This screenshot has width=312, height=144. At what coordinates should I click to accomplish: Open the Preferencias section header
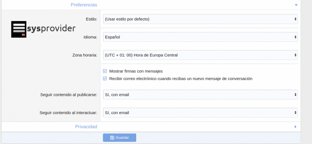coord(84,5)
